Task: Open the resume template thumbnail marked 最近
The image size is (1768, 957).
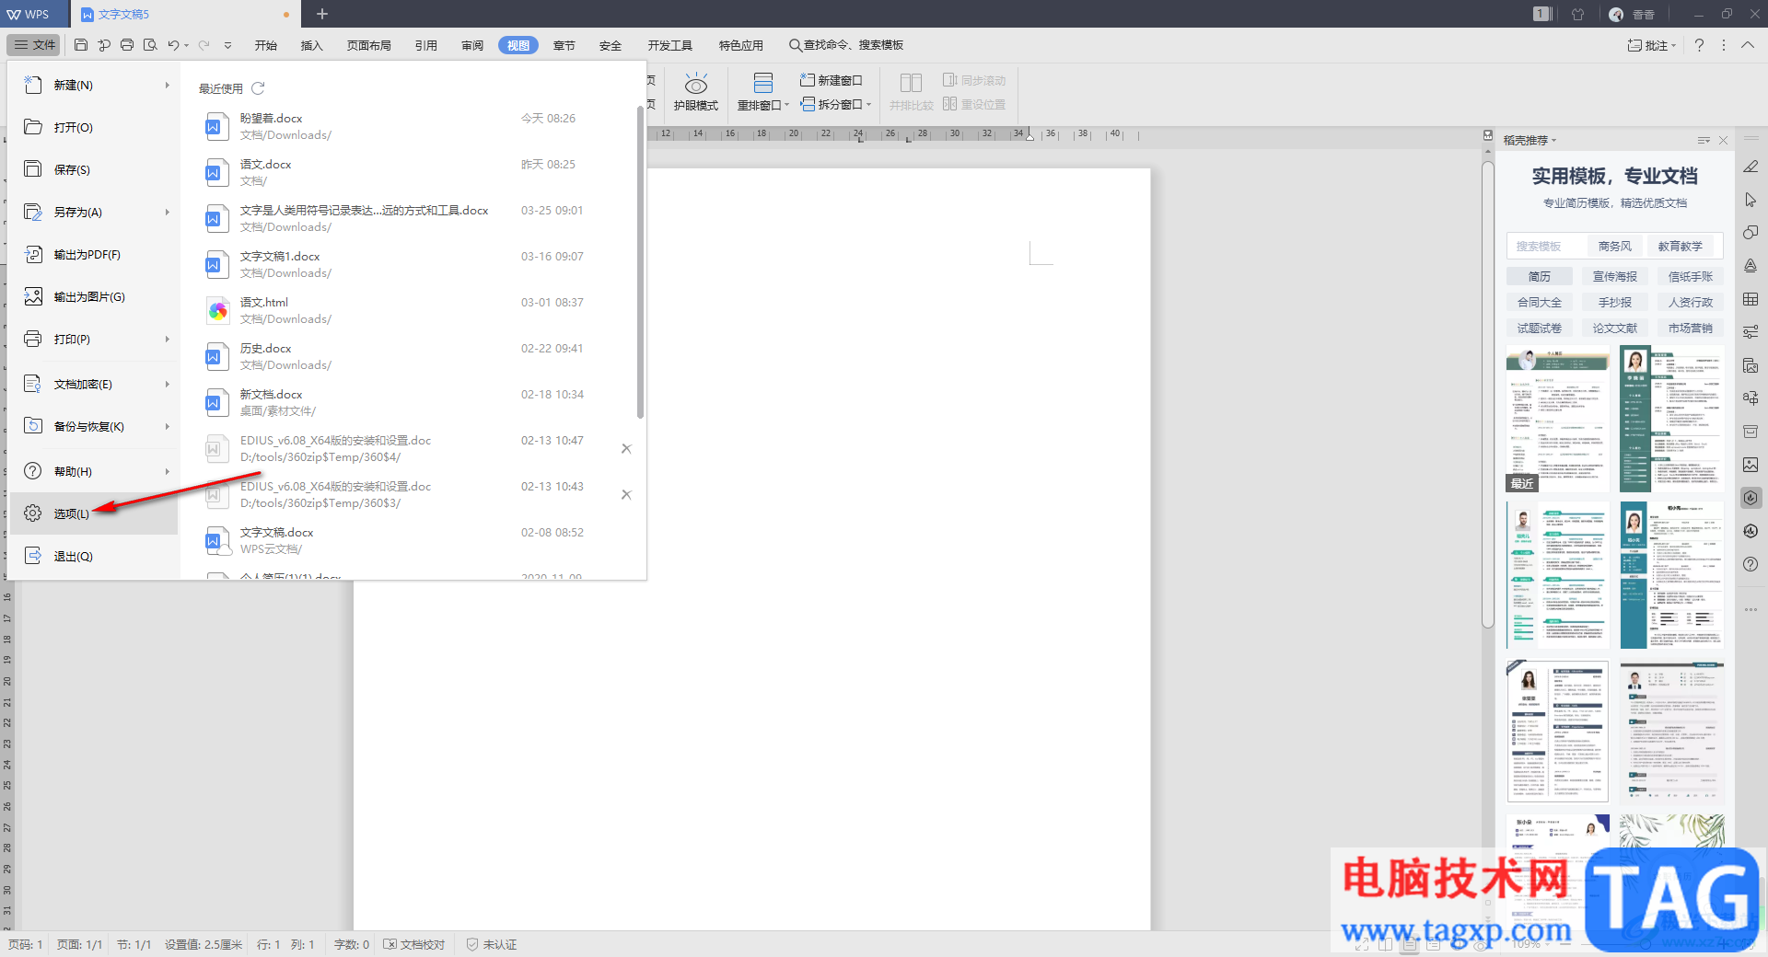Action: click(x=1558, y=419)
